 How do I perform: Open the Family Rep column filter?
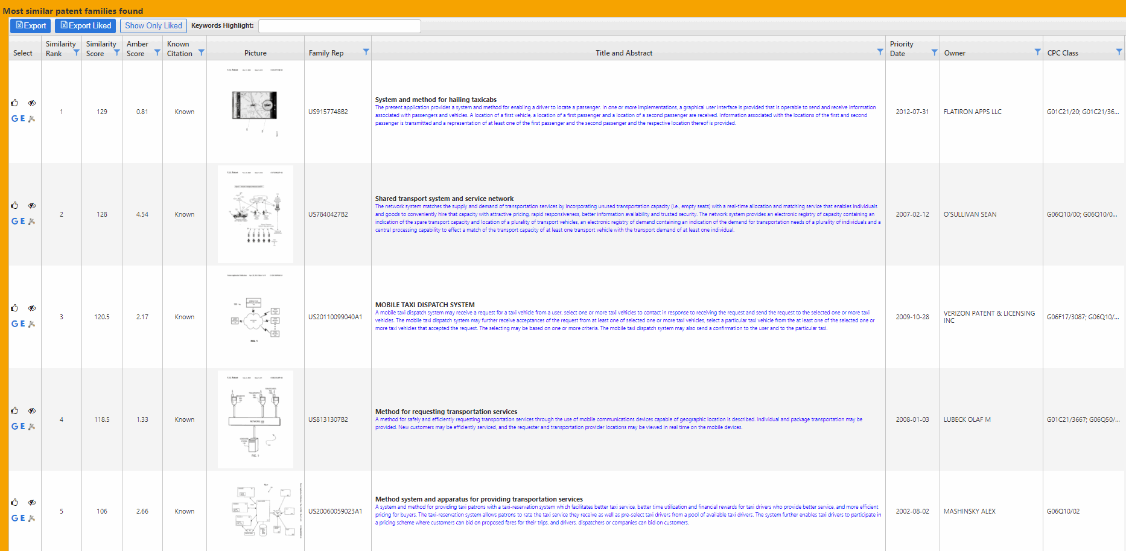(x=366, y=52)
